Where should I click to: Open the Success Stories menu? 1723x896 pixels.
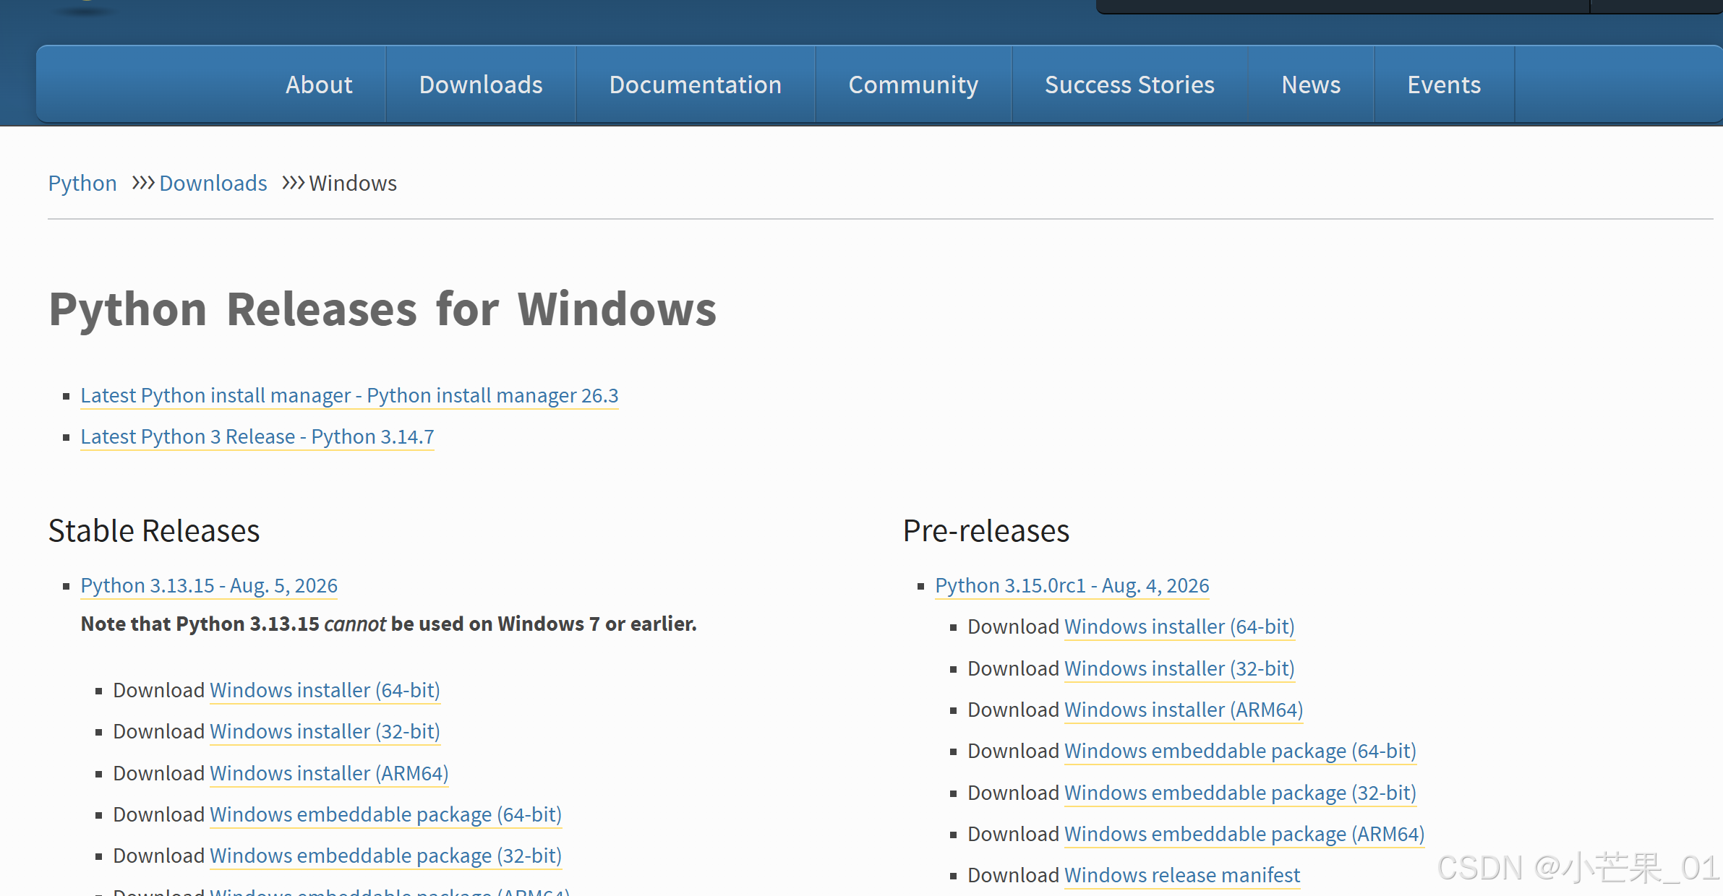(1129, 85)
